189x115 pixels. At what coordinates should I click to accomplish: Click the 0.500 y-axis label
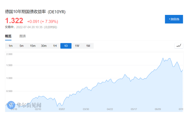tap(9, 91)
